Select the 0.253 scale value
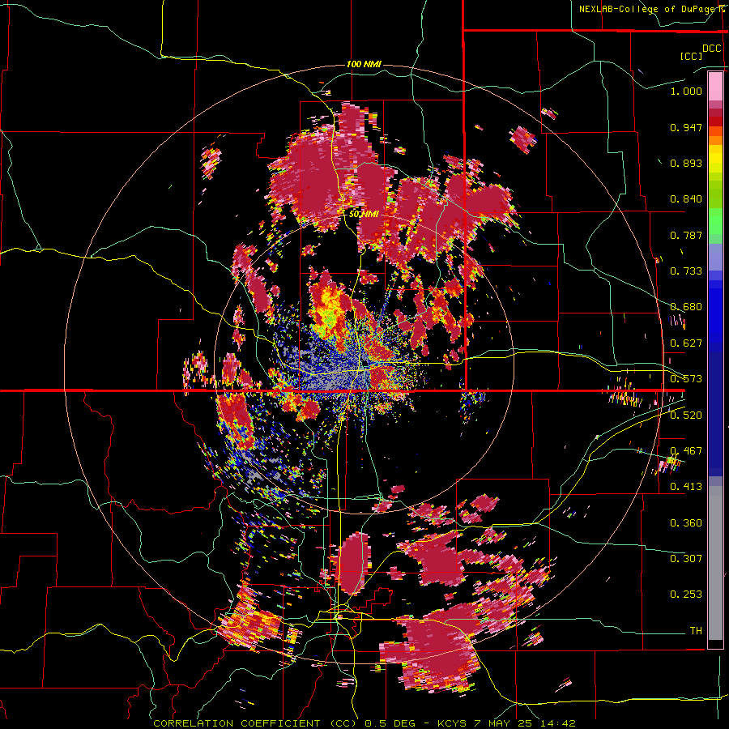This screenshot has height=729, width=729. [686, 595]
